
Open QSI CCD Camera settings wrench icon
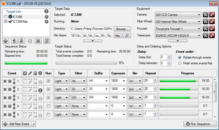coord(205,15)
